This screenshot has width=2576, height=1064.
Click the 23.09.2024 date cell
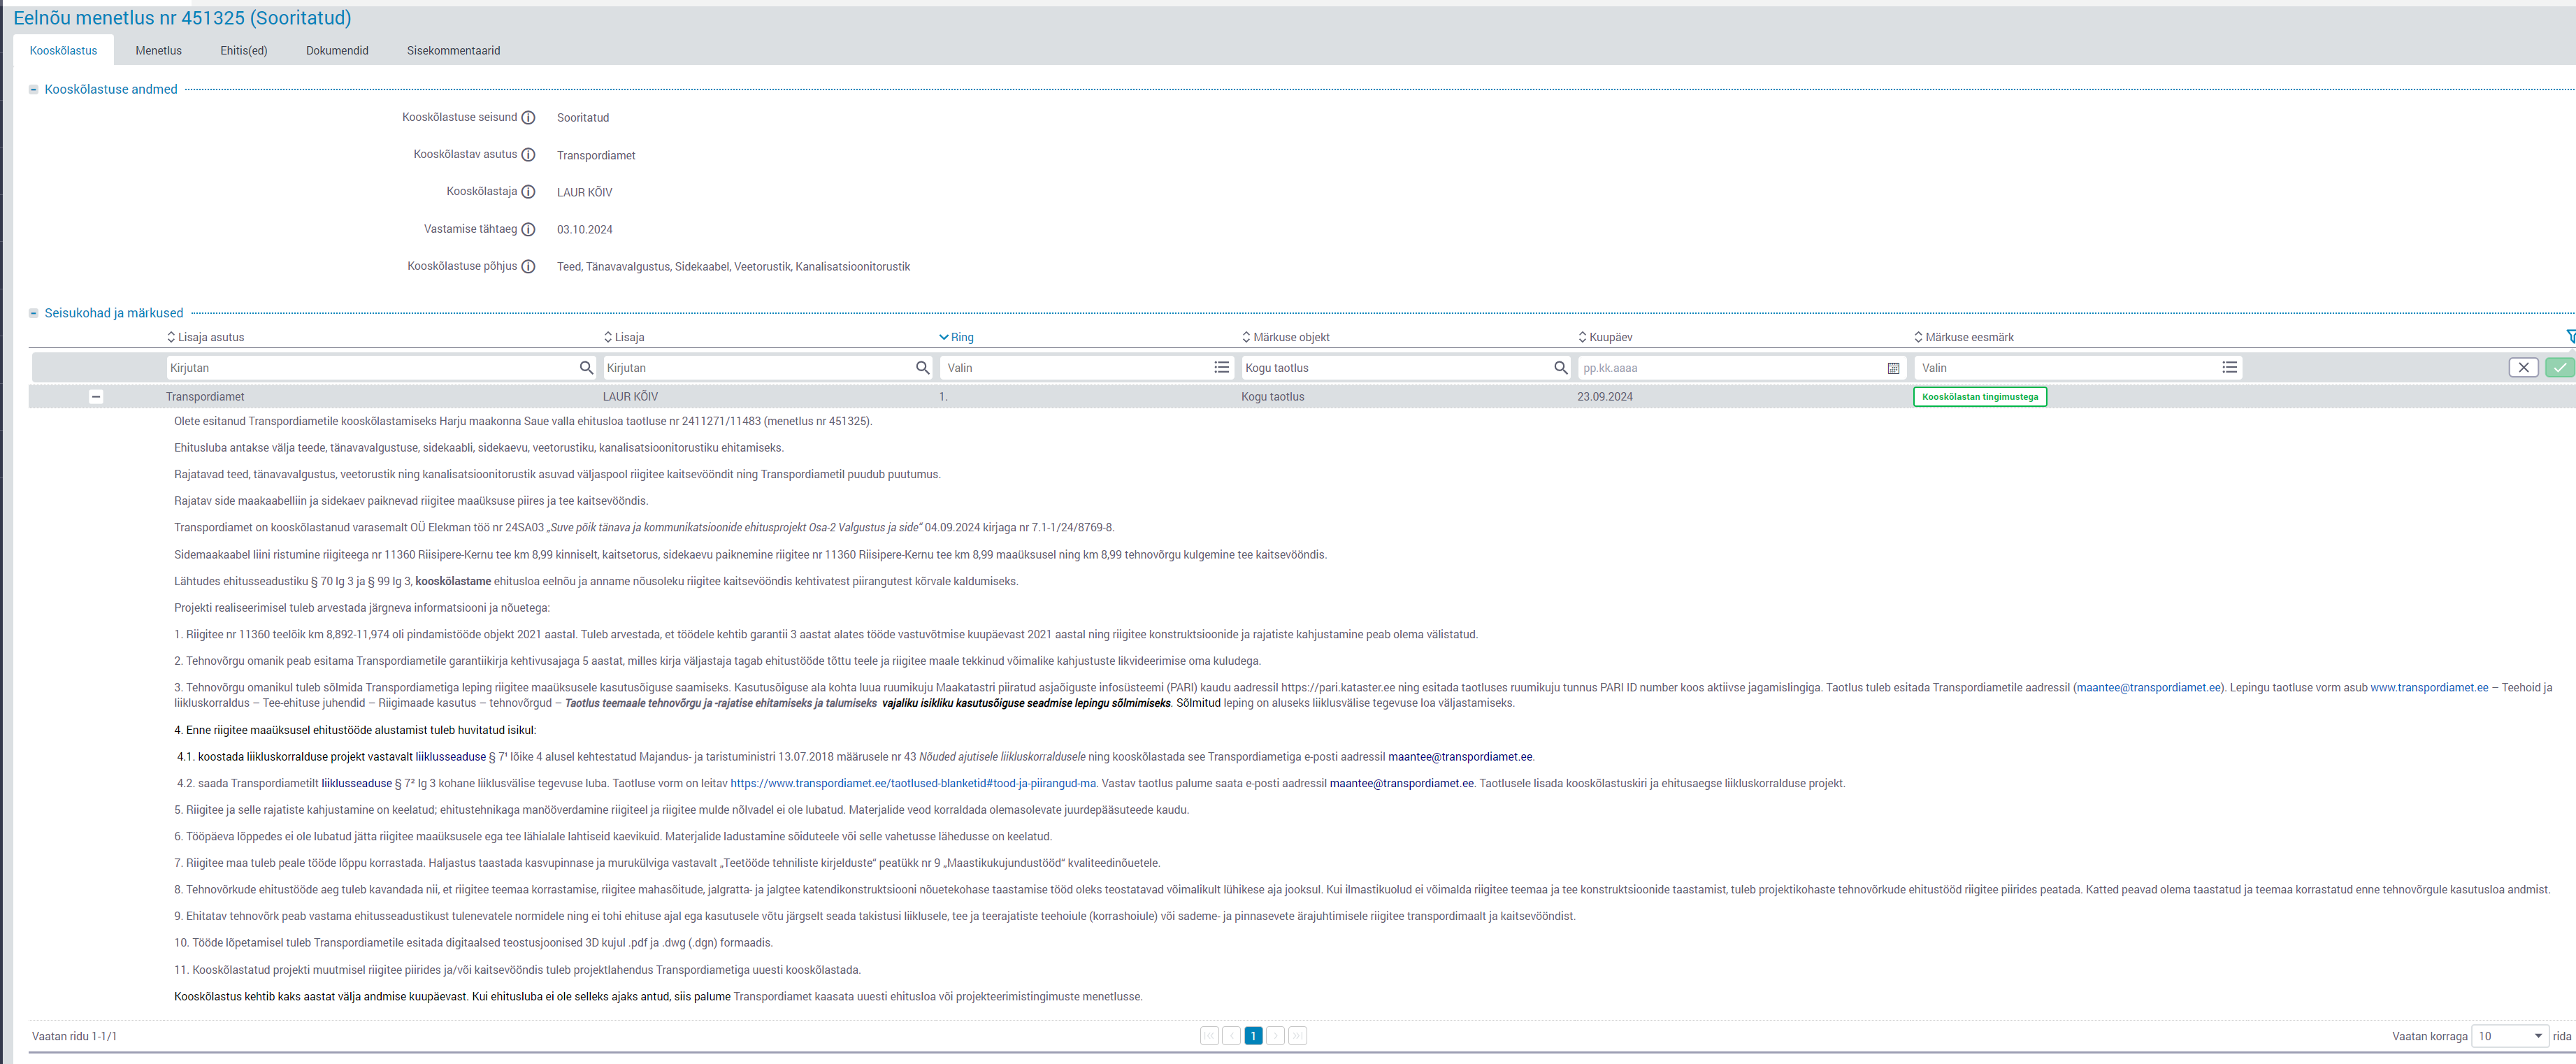coord(1605,397)
